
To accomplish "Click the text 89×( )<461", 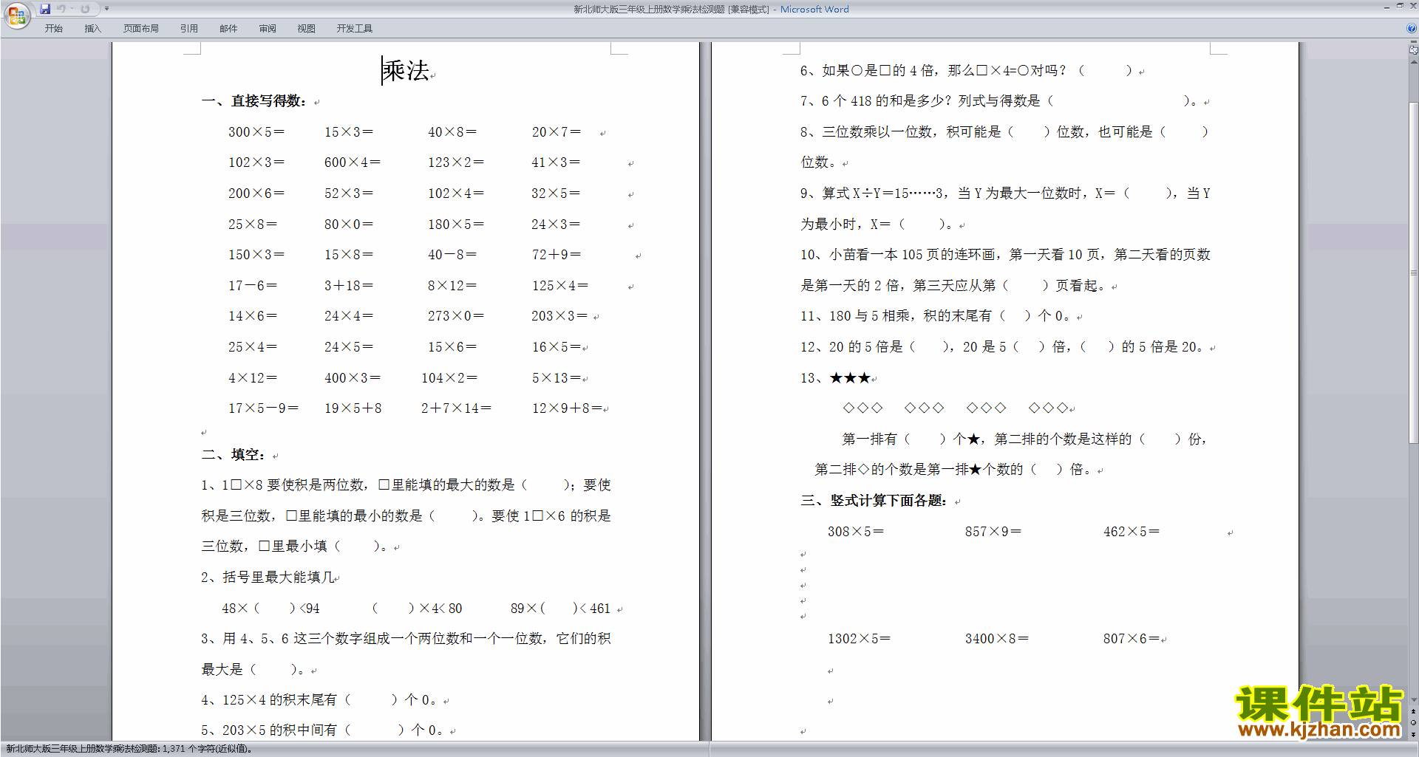I will point(560,609).
